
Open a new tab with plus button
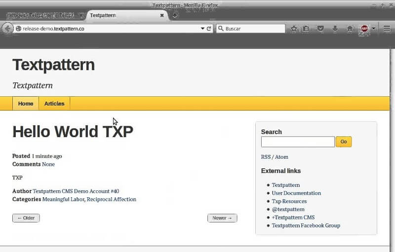point(175,15)
